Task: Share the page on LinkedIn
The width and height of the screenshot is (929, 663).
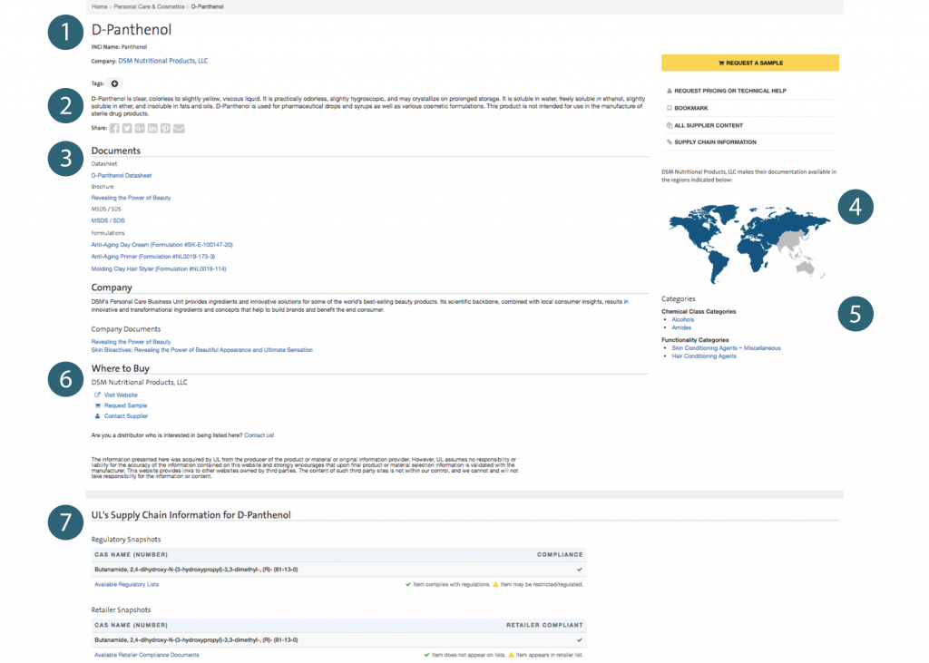Action: coord(152,129)
